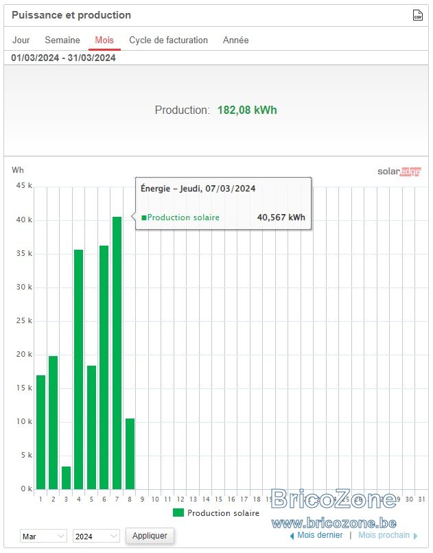
Task: Export chart data with the CSV icon
Action: pyautogui.click(x=417, y=15)
